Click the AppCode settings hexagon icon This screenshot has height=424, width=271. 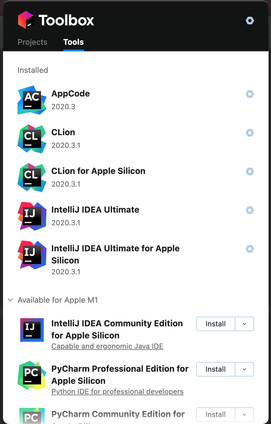click(x=250, y=94)
